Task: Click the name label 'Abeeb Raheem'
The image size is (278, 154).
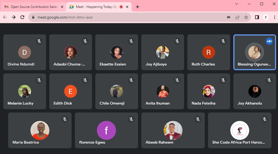Action: [x=159, y=142]
